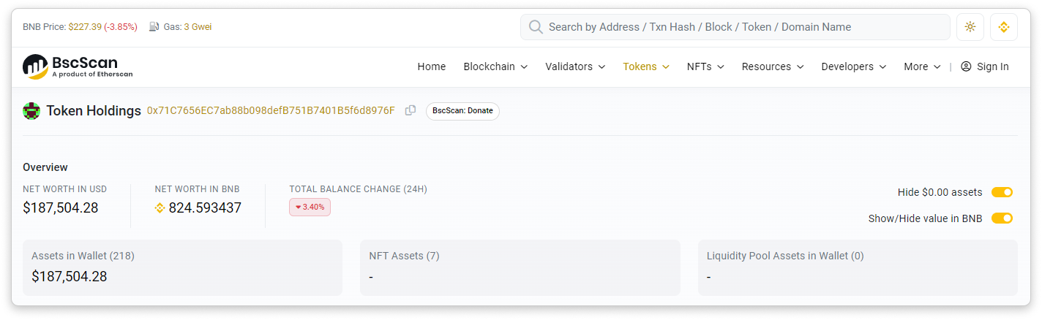The height and width of the screenshot is (320, 1042).
Task: Open the Resources menu
Action: point(773,66)
